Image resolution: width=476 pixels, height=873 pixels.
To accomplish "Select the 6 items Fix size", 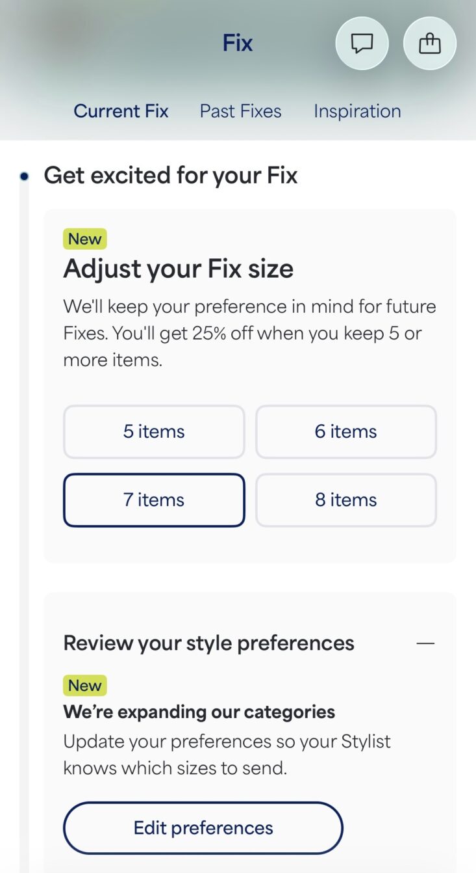I will (346, 432).
